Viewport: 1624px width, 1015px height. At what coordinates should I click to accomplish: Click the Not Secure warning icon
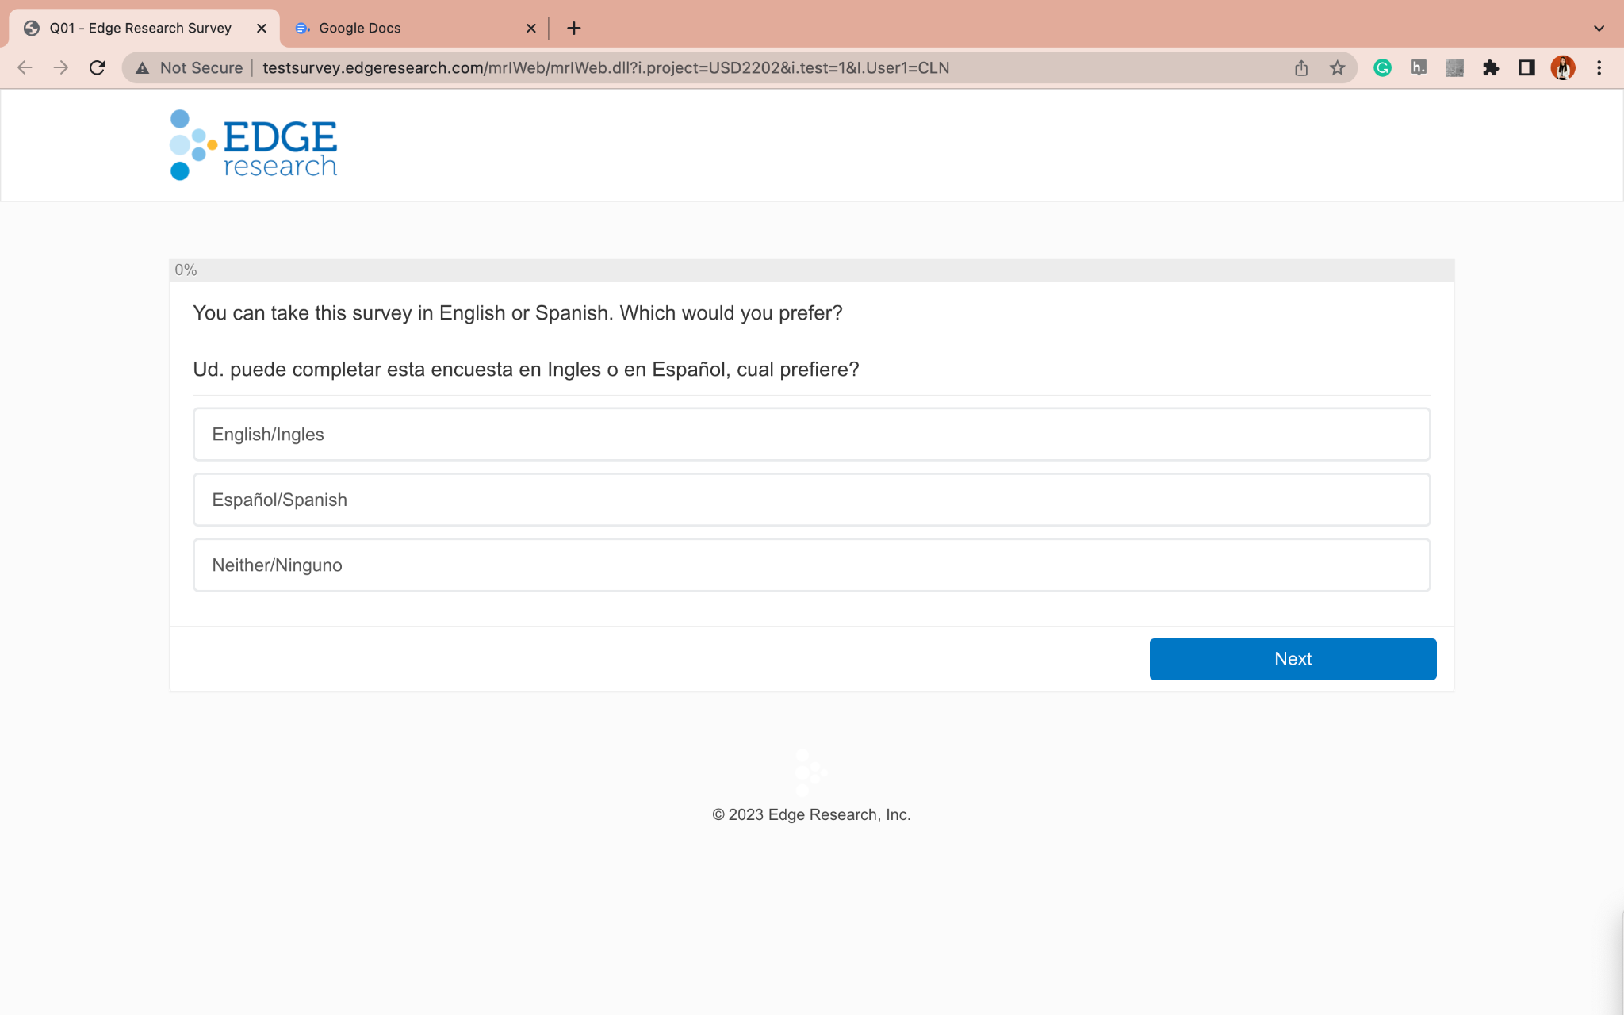[143, 68]
